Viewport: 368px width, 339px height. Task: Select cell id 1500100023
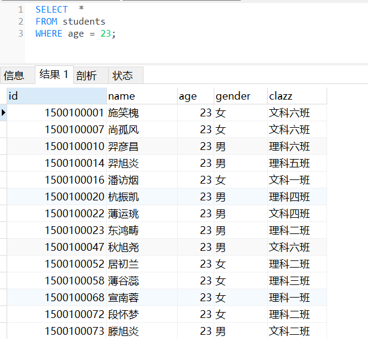[57, 230]
